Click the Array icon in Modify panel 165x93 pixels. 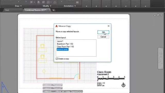click(48, 2)
